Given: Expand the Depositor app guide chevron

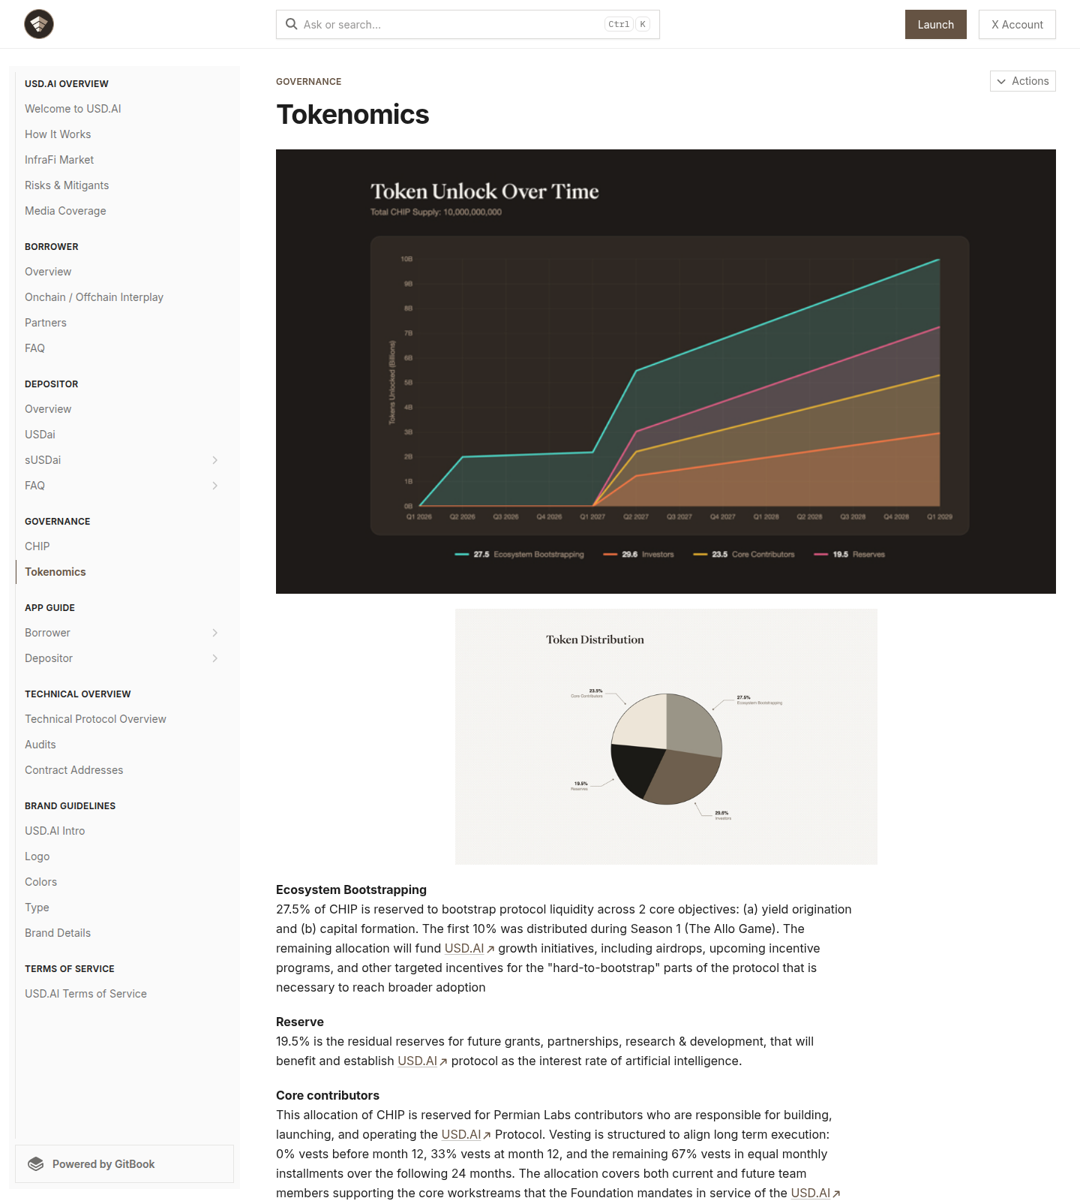Looking at the screenshot, I should [x=215, y=658].
